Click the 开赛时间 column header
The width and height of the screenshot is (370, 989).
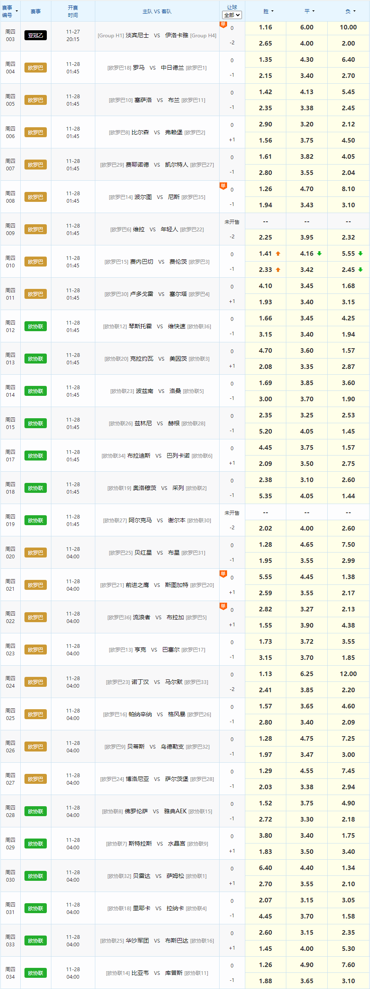(x=73, y=12)
